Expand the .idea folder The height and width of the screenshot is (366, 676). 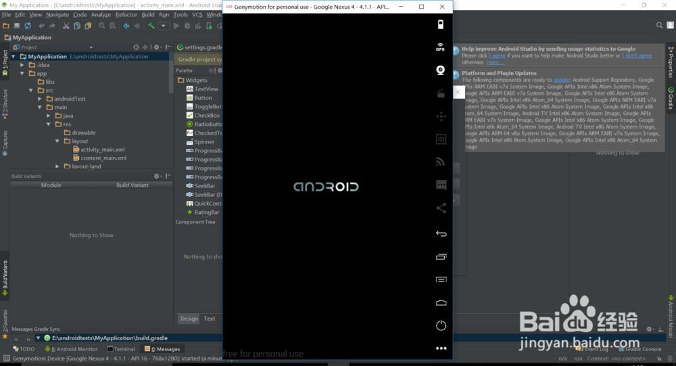[x=22, y=65]
